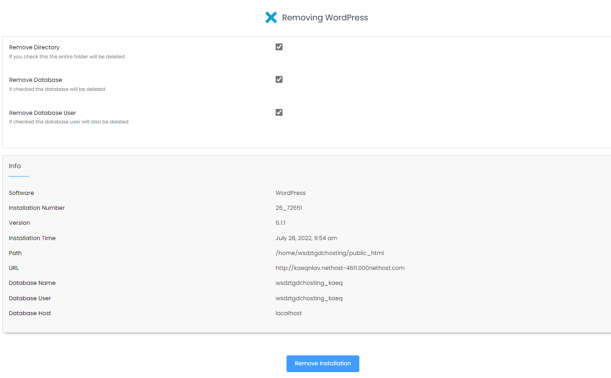Click the Remove Database User label
Viewport: 611px width, 378px height.
click(x=43, y=113)
